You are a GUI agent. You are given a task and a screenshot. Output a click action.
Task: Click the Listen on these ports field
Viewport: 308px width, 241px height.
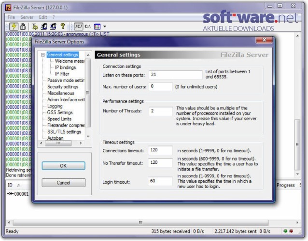(x=175, y=75)
